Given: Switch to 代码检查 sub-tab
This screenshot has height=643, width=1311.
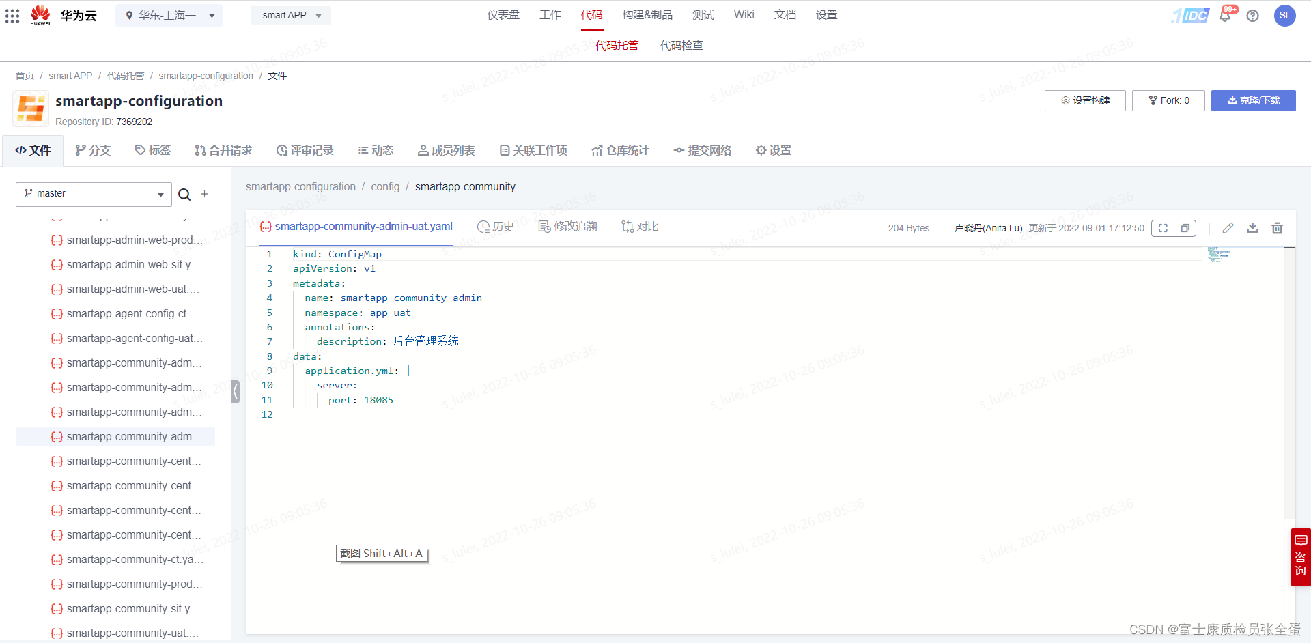Looking at the screenshot, I should (x=681, y=46).
